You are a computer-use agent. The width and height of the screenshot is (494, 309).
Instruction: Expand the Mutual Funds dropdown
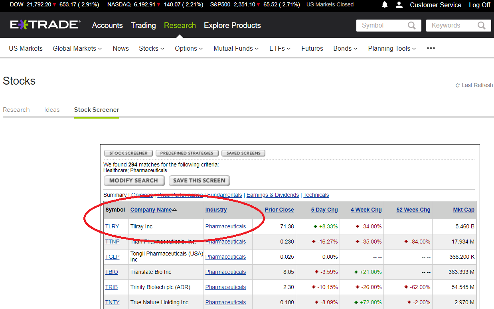click(x=235, y=48)
